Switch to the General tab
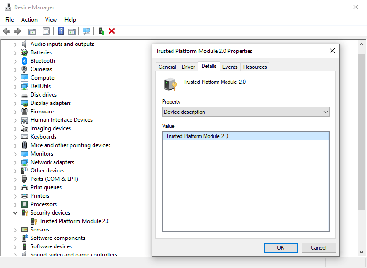 click(x=167, y=67)
